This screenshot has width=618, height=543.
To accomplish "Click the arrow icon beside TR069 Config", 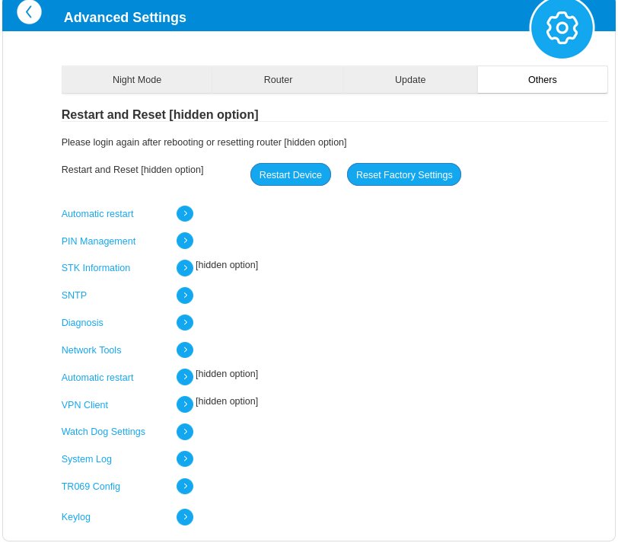I will 185,487.
